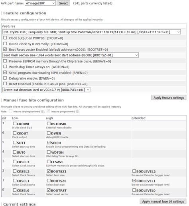Screen dimensions: 189x206
Task: Check the Debug Wire enable box
Action: (x=5, y=78)
